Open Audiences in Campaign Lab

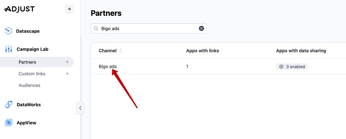29,85
